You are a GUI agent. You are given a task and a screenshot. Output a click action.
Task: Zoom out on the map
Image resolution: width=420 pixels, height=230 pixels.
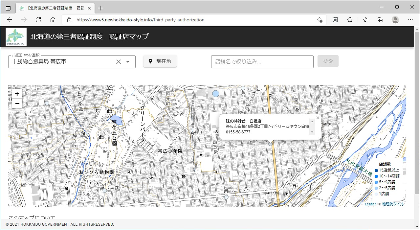17,103
